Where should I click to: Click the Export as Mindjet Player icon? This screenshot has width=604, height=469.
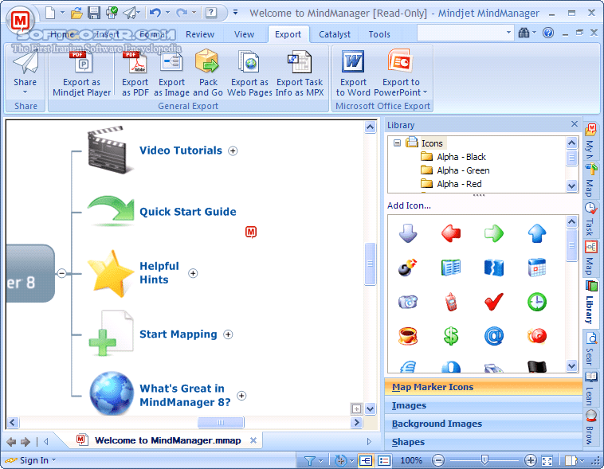pos(82,61)
